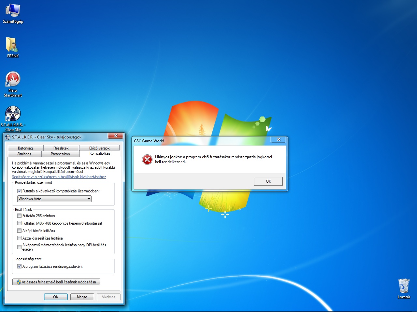Enable 'Futtatás 256 színben' checkbox
Image resolution: width=417 pixels, height=312 pixels.
(x=19, y=216)
